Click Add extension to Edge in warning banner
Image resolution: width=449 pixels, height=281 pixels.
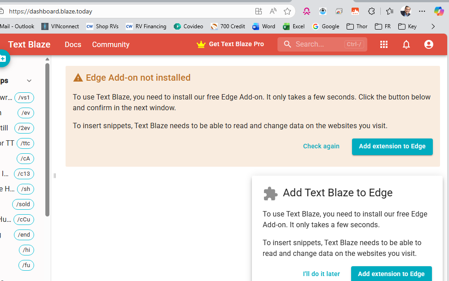tap(392, 147)
